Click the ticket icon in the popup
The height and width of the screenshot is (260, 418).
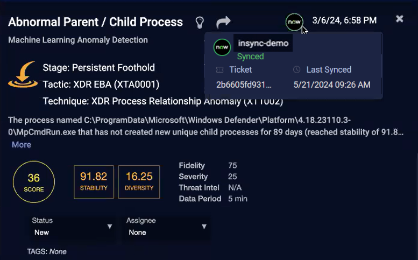click(x=219, y=70)
